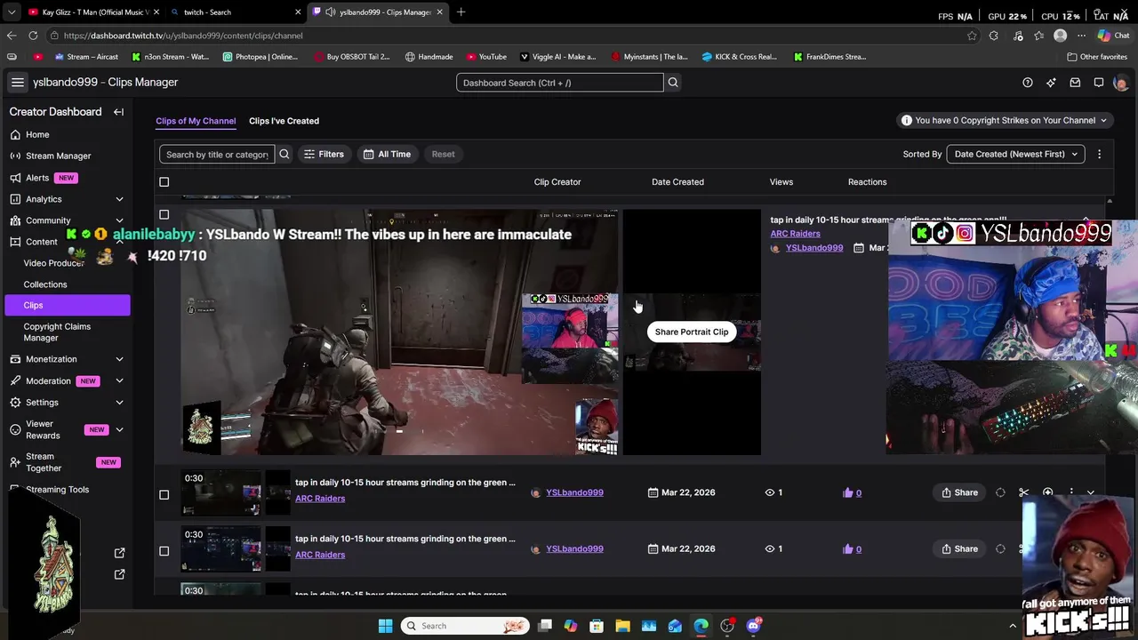Open Stream Manager in the sidebar

click(58, 156)
